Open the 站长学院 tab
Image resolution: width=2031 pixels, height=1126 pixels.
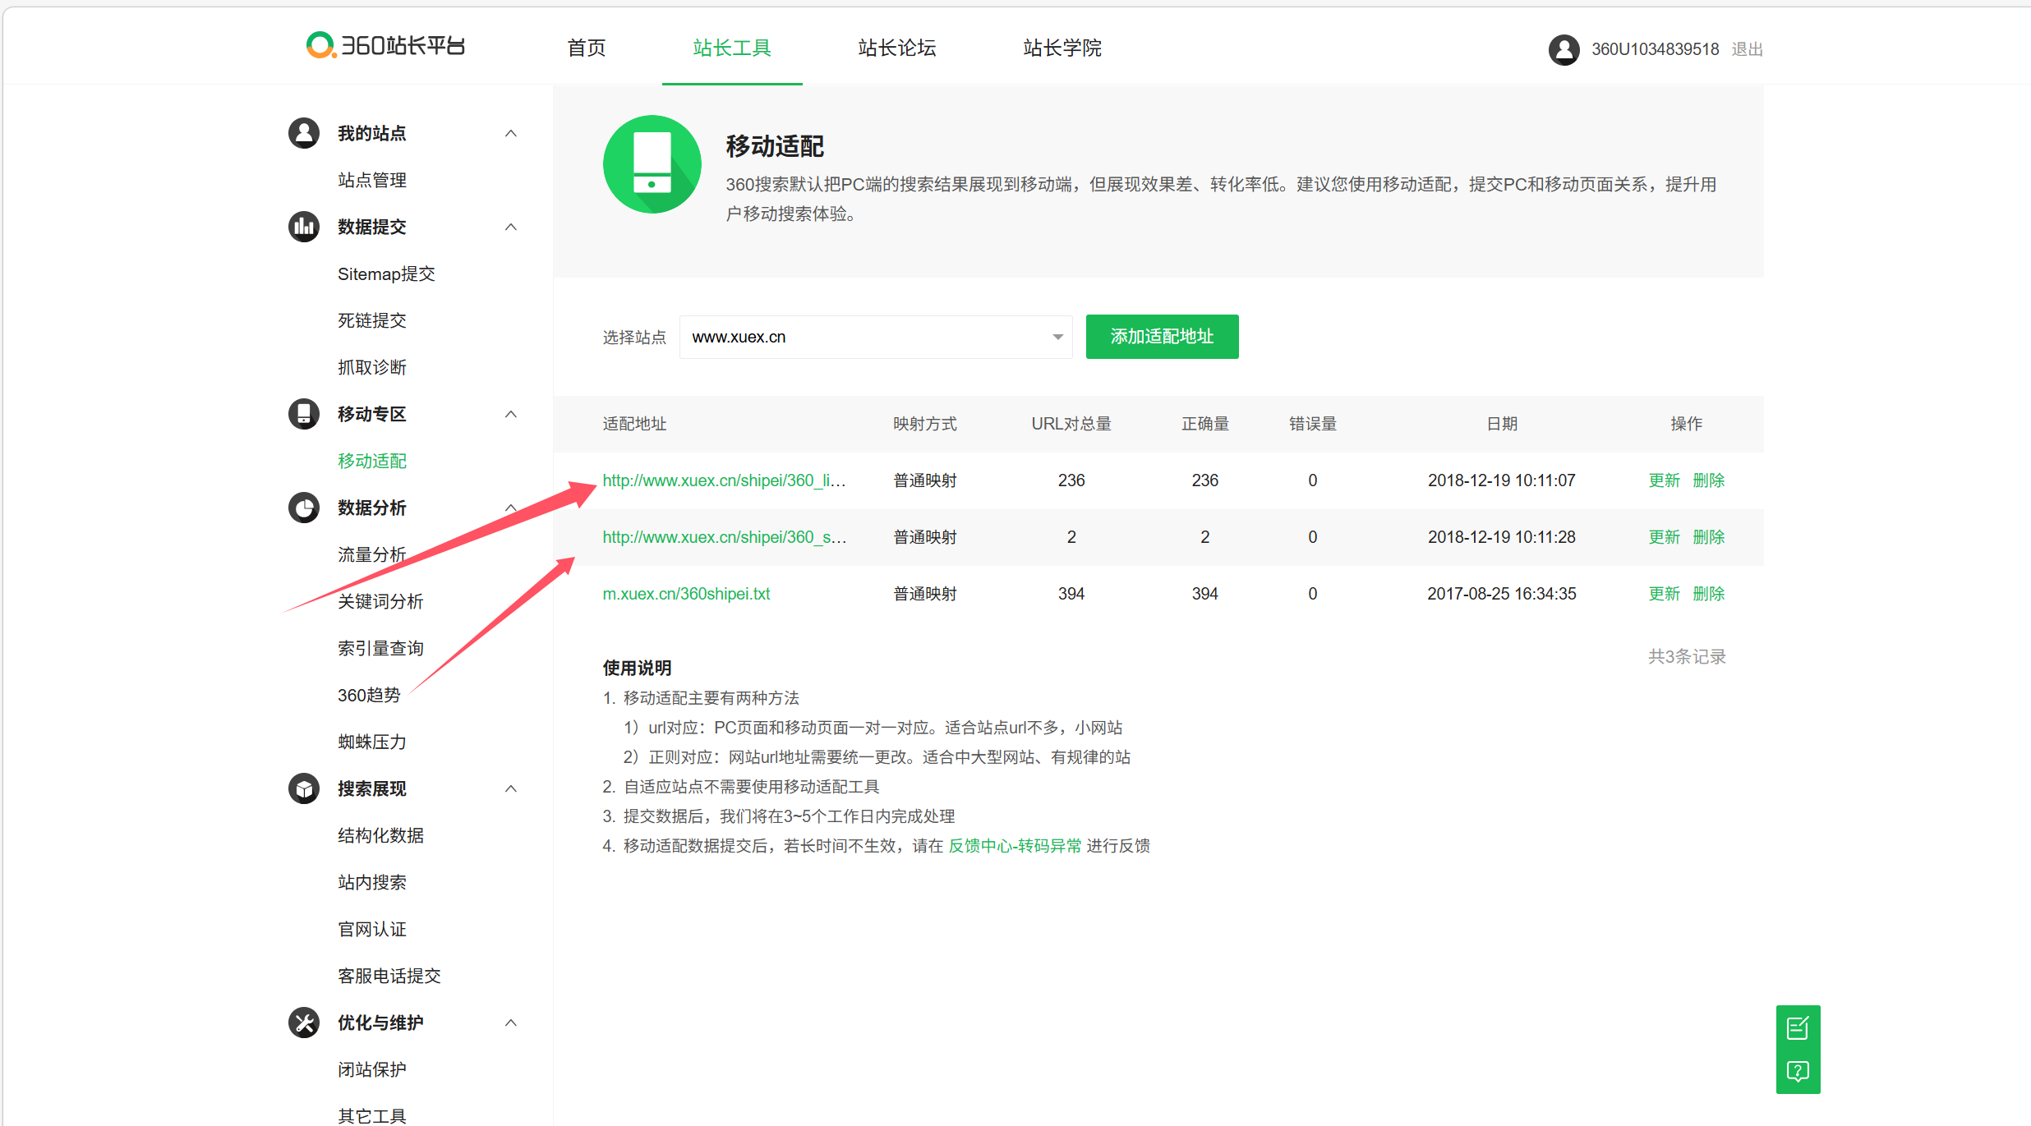click(1062, 48)
